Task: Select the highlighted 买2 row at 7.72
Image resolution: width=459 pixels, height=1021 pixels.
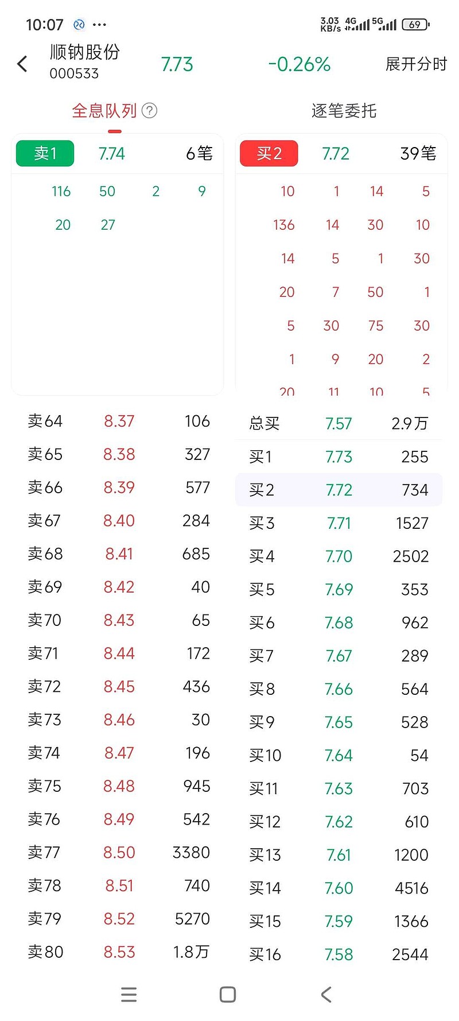Action: [339, 490]
